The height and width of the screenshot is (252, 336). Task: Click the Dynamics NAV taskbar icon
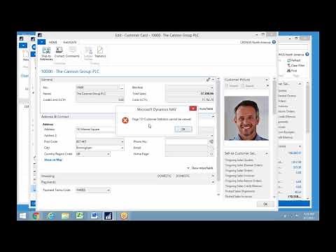coord(108,216)
